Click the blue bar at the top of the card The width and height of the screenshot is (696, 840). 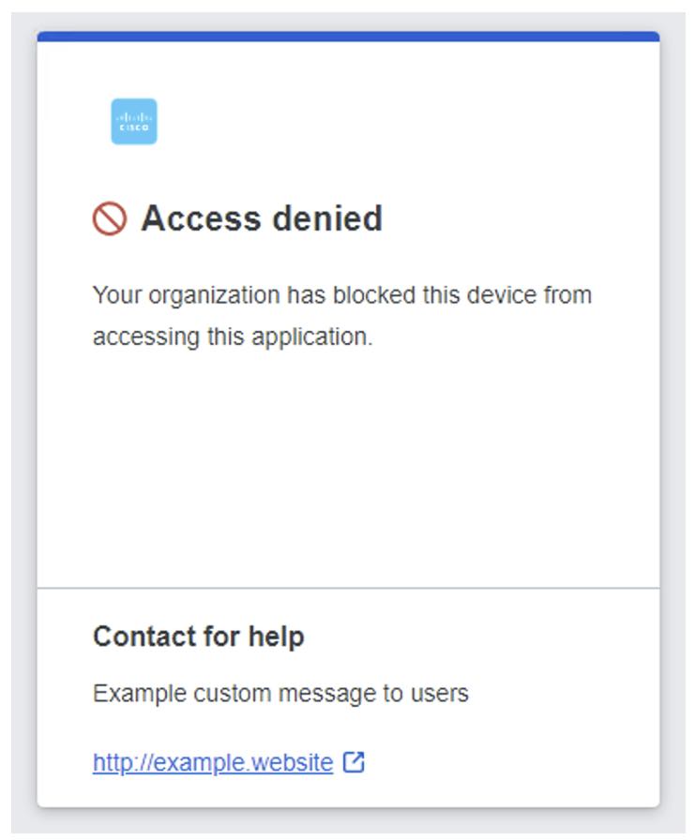tap(348, 35)
